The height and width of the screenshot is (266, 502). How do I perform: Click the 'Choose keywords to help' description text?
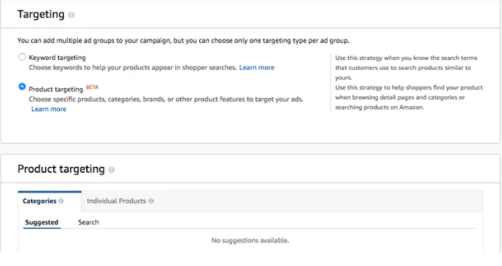132,67
